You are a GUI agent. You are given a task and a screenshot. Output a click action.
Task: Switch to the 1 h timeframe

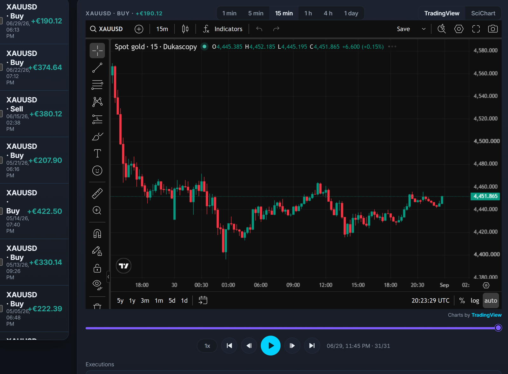pyautogui.click(x=308, y=13)
